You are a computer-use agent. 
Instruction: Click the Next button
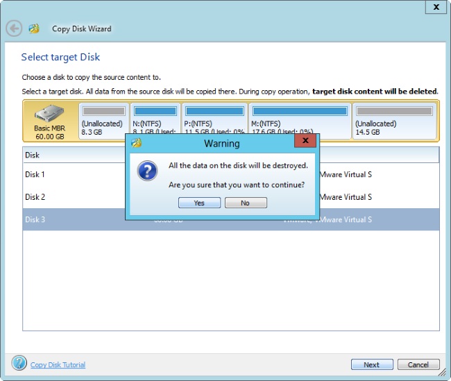(x=371, y=364)
